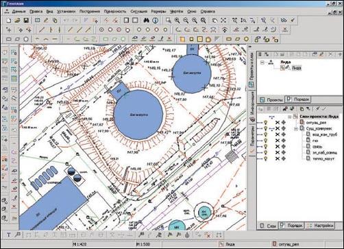Switch to the Слои tab

pyautogui.click(x=267, y=226)
